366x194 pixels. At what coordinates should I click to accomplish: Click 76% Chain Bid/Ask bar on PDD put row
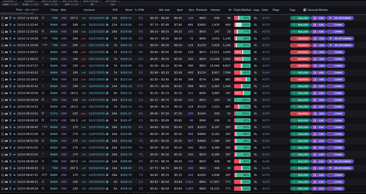click(242, 79)
